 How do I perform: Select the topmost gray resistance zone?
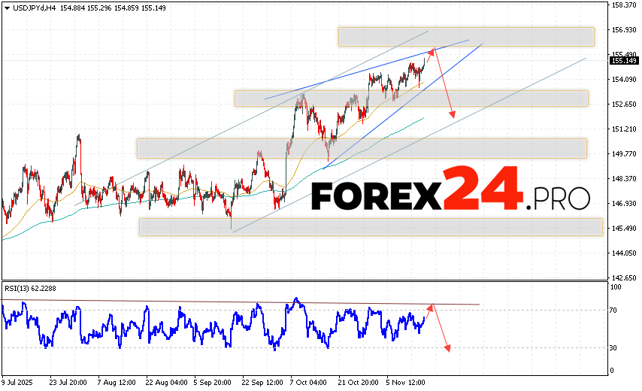466,36
